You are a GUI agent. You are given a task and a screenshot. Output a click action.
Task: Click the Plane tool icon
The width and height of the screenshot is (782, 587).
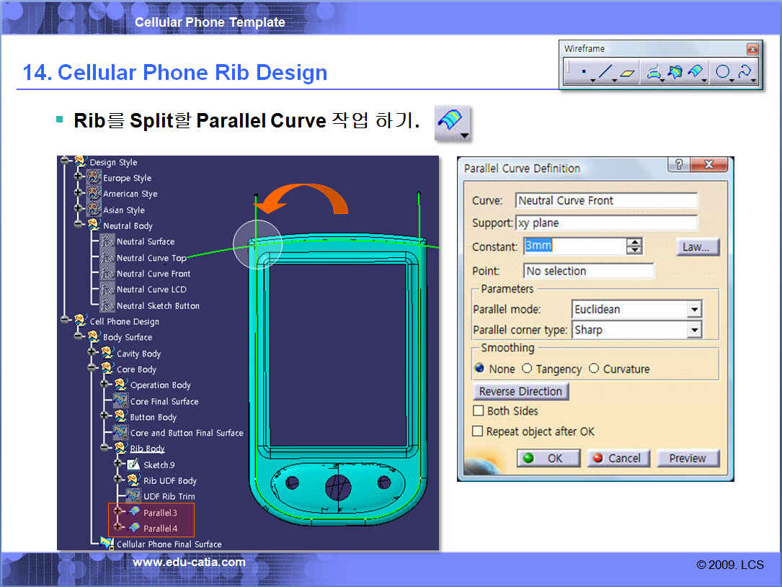click(628, 73)
